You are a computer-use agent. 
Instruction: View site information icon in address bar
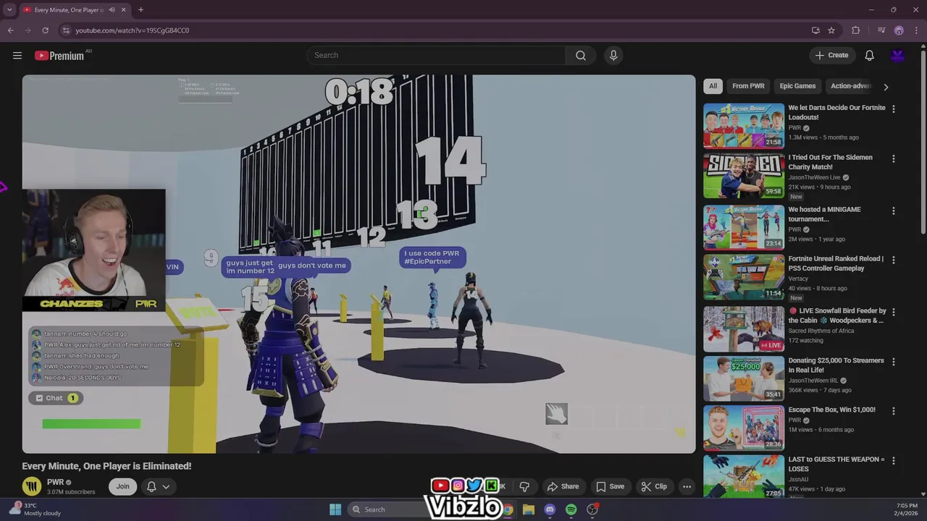pos(66,30)
